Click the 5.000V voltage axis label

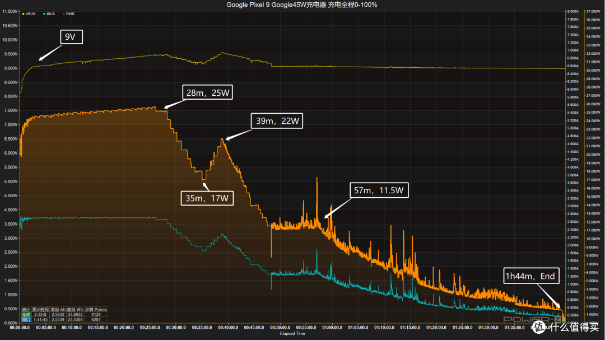click(x=11, y=181)
